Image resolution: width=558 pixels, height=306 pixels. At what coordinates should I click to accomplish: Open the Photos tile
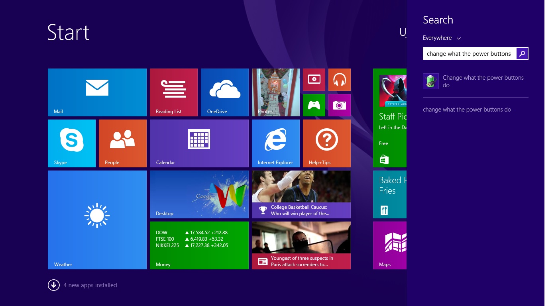pyautogui.click(x=276, y=92)
